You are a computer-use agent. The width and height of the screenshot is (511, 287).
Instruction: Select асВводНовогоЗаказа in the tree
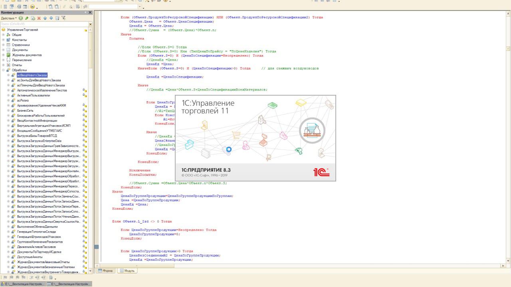tap(32, 75)
